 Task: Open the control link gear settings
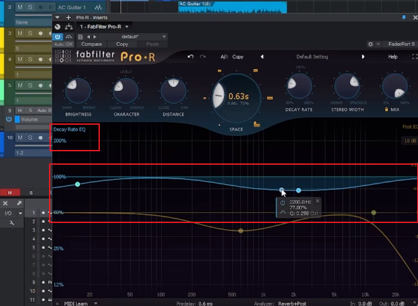[x=371, y=44]
